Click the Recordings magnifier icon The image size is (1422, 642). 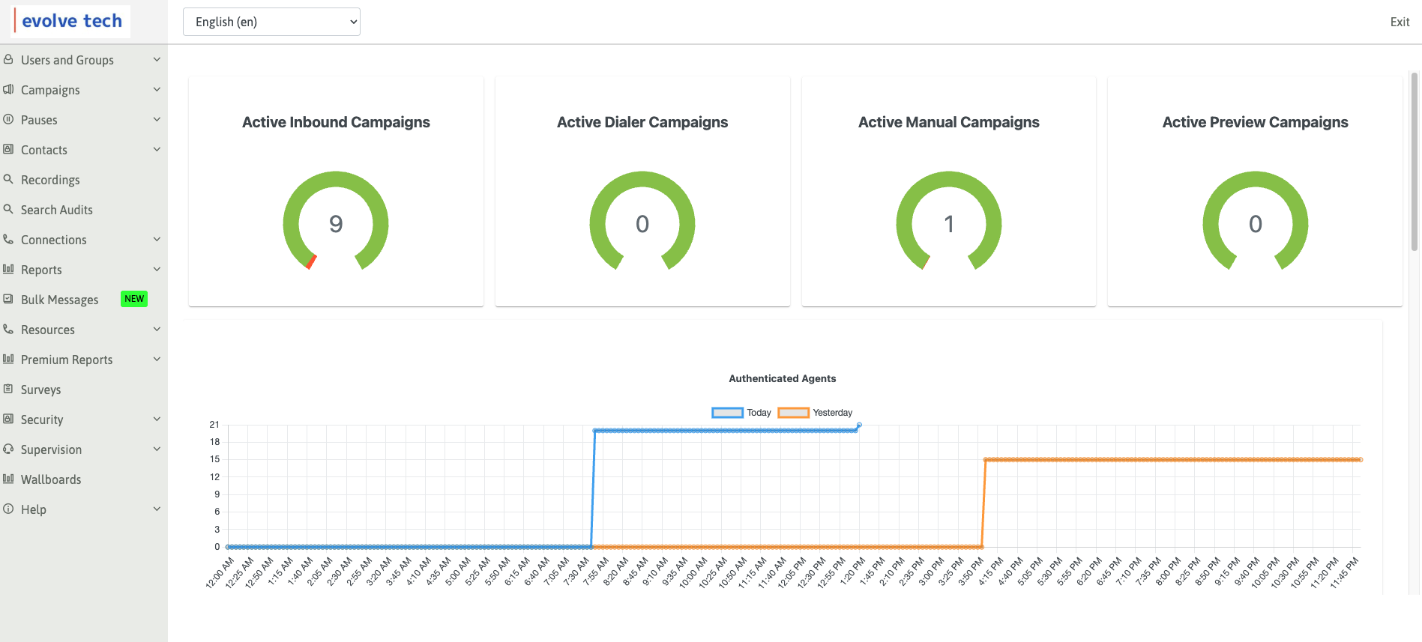[8, 179]
